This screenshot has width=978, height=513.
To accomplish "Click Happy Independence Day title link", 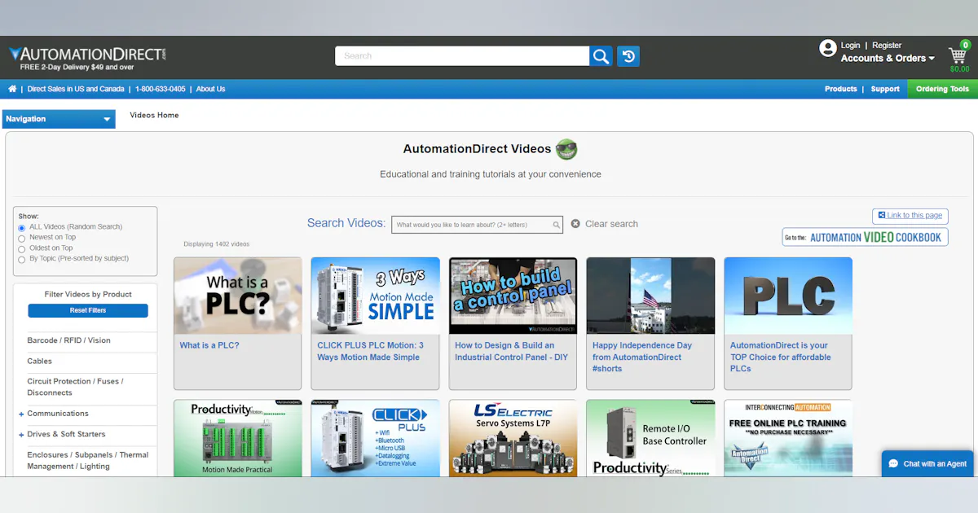I will 642,357.
